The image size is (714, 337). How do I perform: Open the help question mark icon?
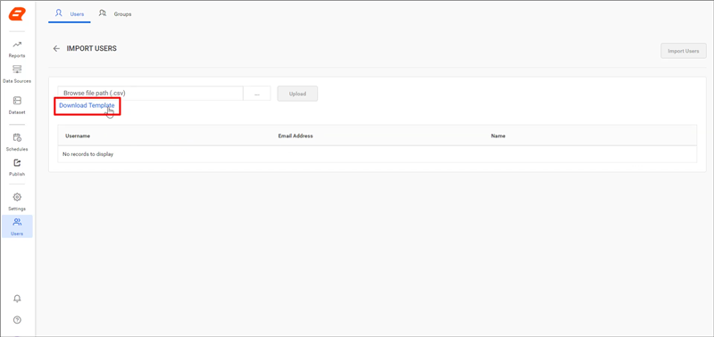(x=17, y=320)
